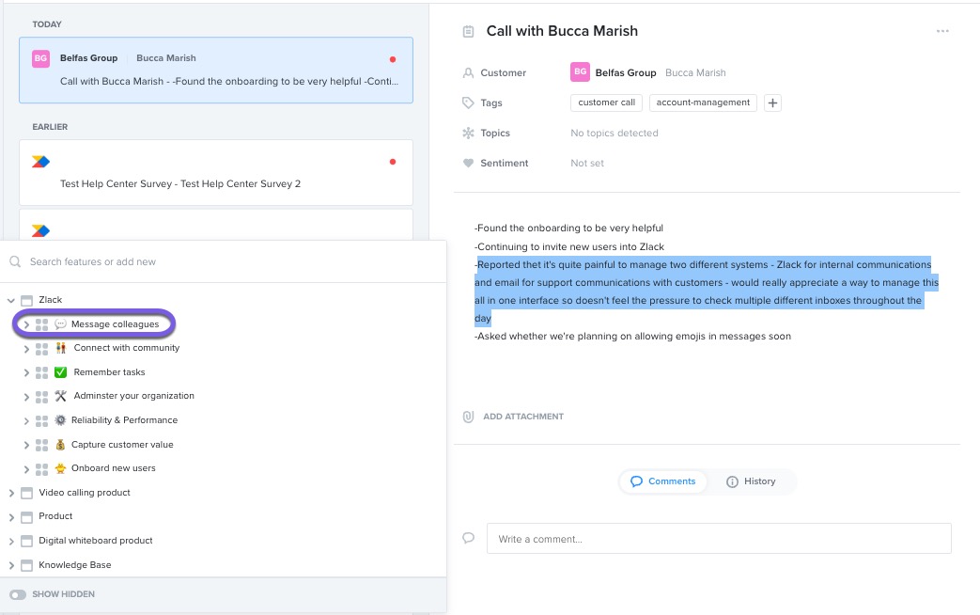
Task: Open the Test Help Center Survey note card
Action: [x=215, y=173]
